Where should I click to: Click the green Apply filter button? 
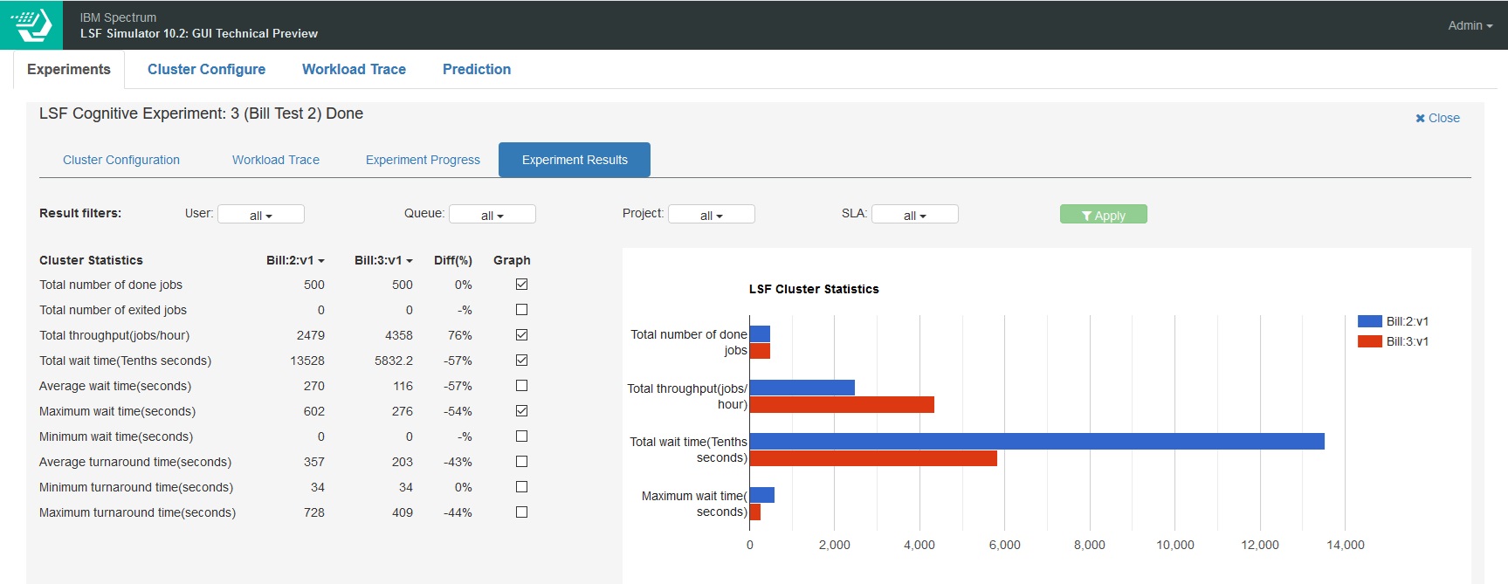coord(1104,215)
